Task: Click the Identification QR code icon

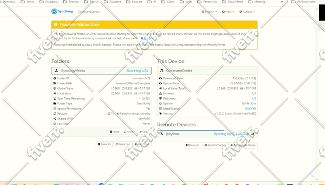Action: 161,109
